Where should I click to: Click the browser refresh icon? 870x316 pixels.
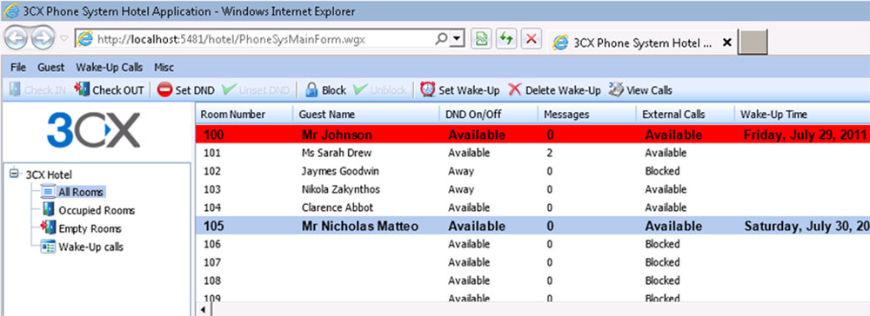pyautogui.click(x=505, y=39)
